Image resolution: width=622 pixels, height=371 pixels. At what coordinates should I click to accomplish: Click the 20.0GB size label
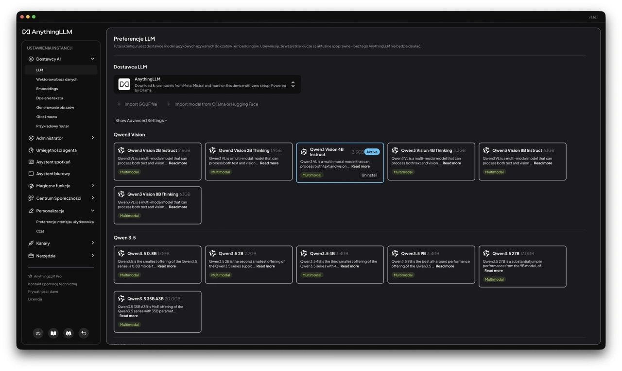click(173, 299)
